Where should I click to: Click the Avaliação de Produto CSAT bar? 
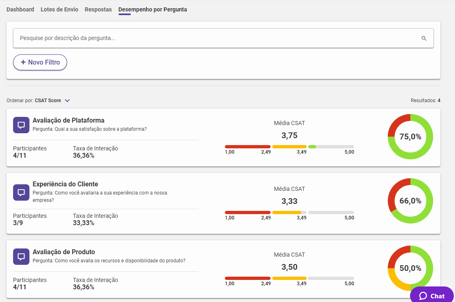click(x=289, y=278)
